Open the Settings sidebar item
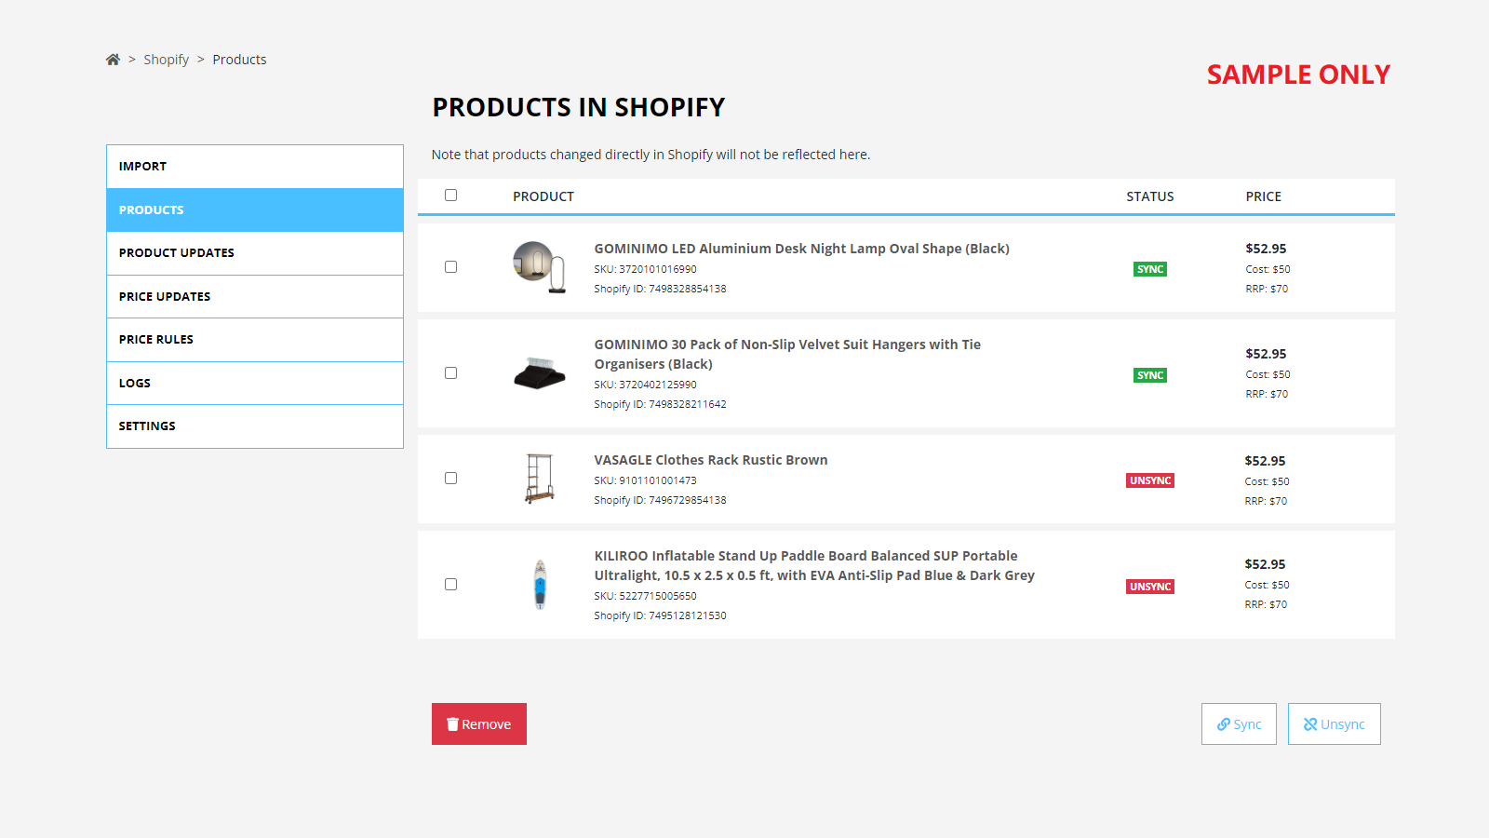This screenshot has width=1489, height=838. (254, 426)
